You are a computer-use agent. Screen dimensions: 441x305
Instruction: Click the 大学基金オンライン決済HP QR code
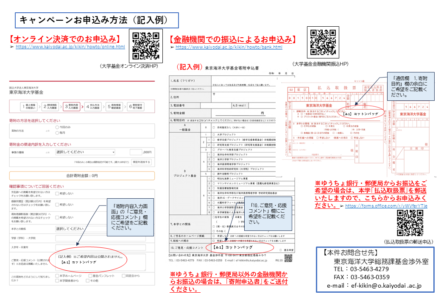click(146, 46)
